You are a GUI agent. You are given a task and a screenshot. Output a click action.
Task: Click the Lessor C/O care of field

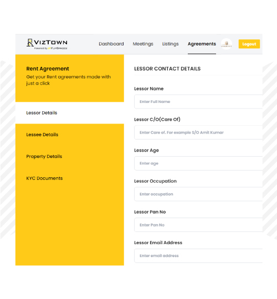[198, 132]
